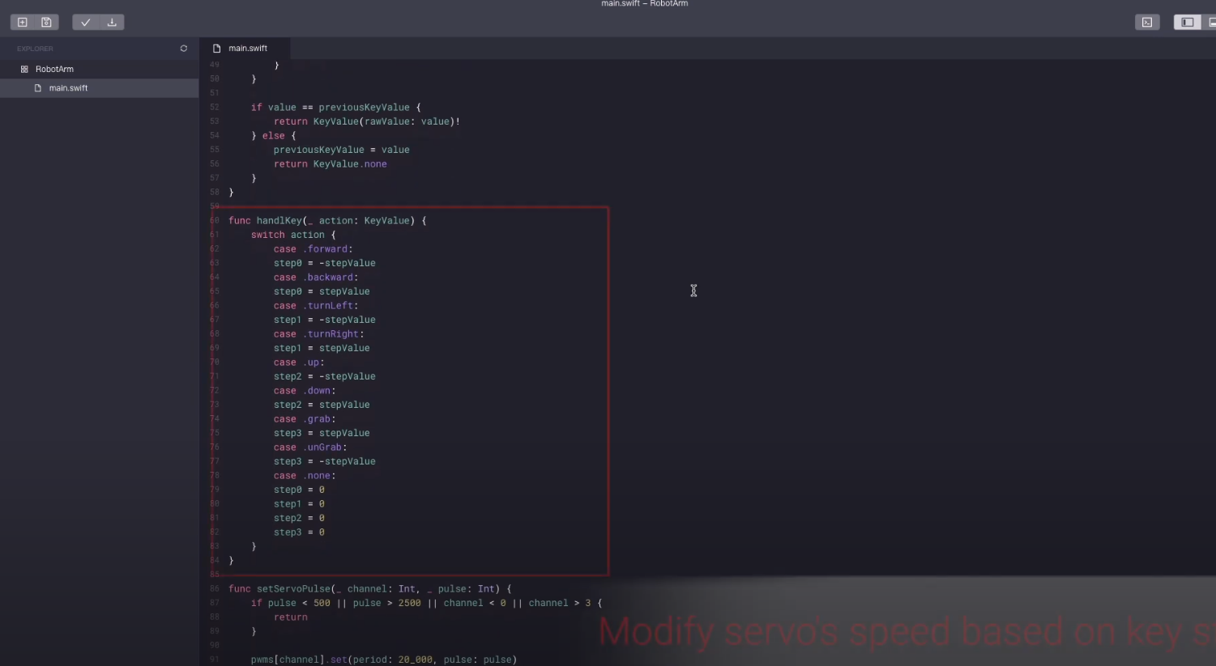The height and width of the screenshot is (666, 1216).
Task: Click the 'case .none:' line
Action: click(305, 476)
